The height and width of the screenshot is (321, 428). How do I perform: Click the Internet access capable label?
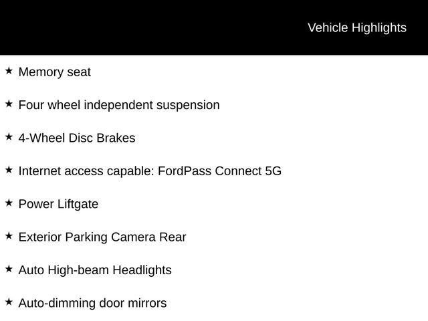86,171
